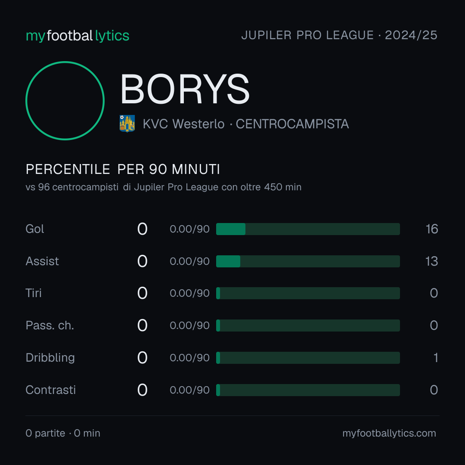Click the Dribbling percentile bar
The image size is (465, 465).
coord(308,358)
